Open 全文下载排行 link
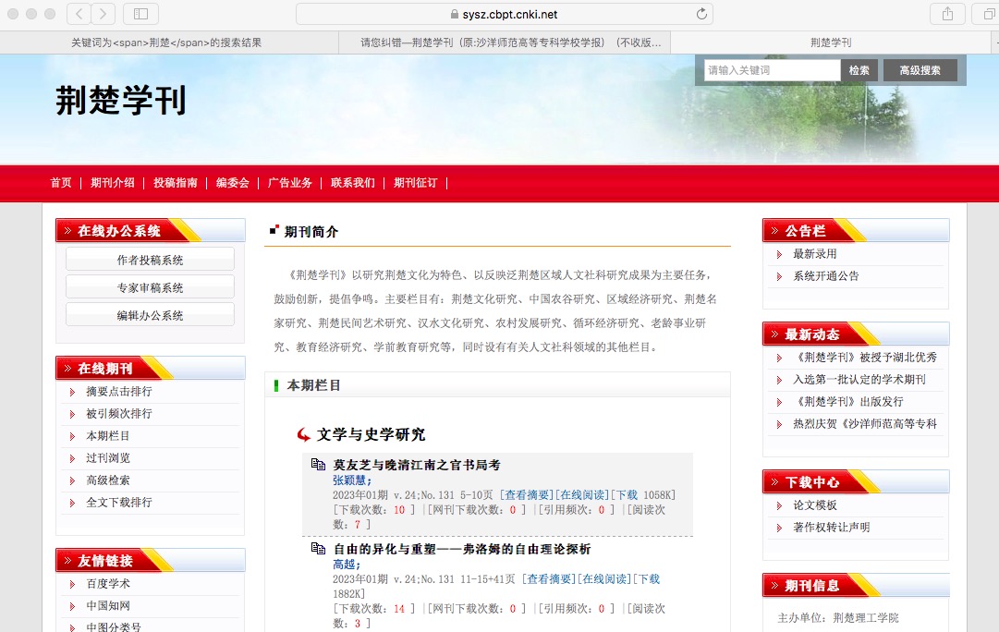This screenshot has width=999, height=632. (119, 502)
